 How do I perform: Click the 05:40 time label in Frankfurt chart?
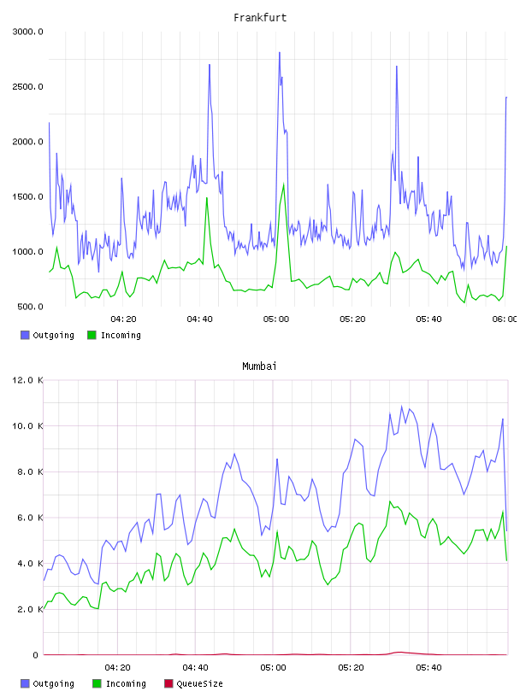coord(428,319)
